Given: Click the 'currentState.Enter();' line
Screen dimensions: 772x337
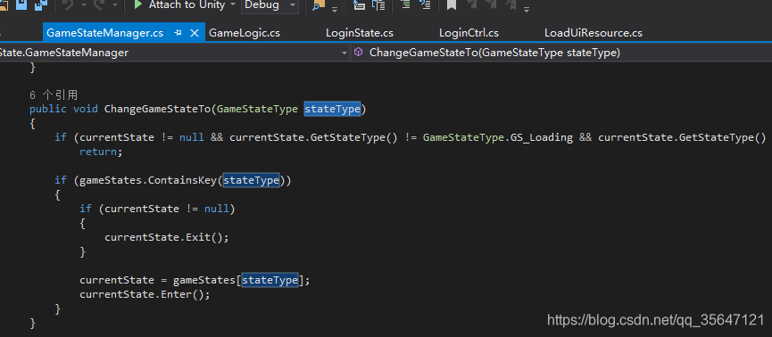Looking at the screenshot, I should point(145,294).
